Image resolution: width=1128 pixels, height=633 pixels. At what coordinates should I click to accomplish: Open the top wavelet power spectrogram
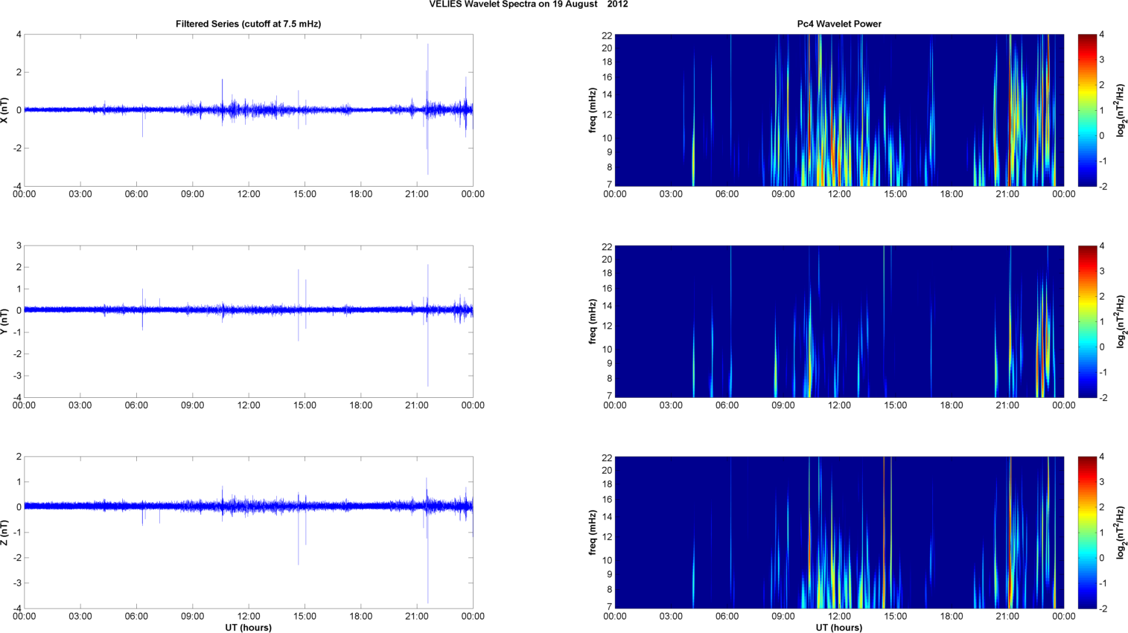tap(838, 110)
